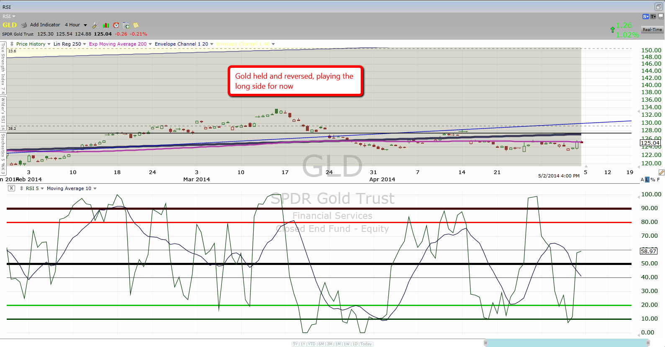
Task: Select the 1W time range
Action: pyautogui.click(x=347, y=344)
